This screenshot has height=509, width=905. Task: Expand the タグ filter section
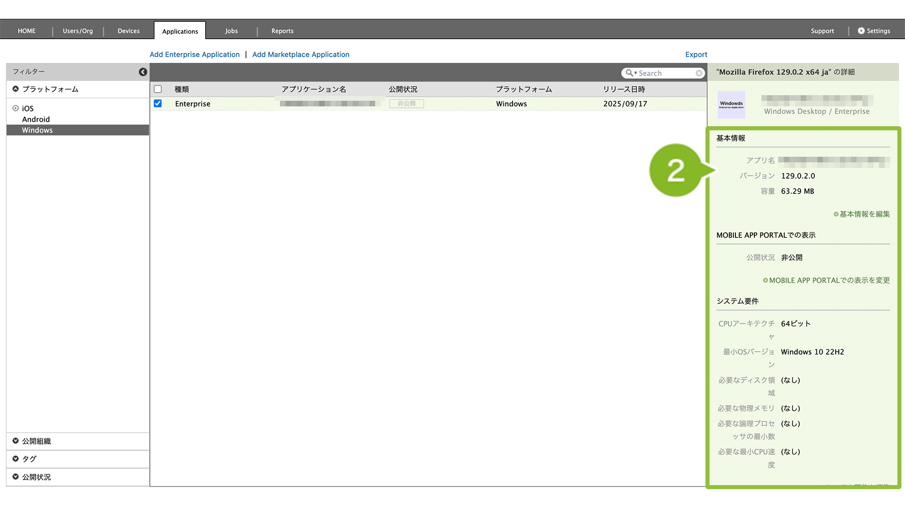[16, 459]
